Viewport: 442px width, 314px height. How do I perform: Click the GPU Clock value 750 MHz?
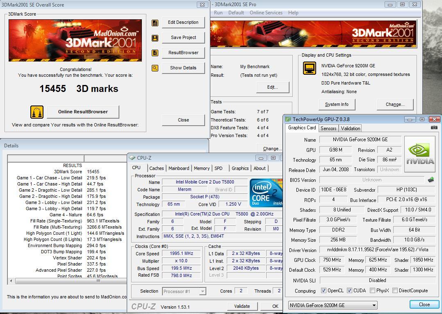pos(332,260)
